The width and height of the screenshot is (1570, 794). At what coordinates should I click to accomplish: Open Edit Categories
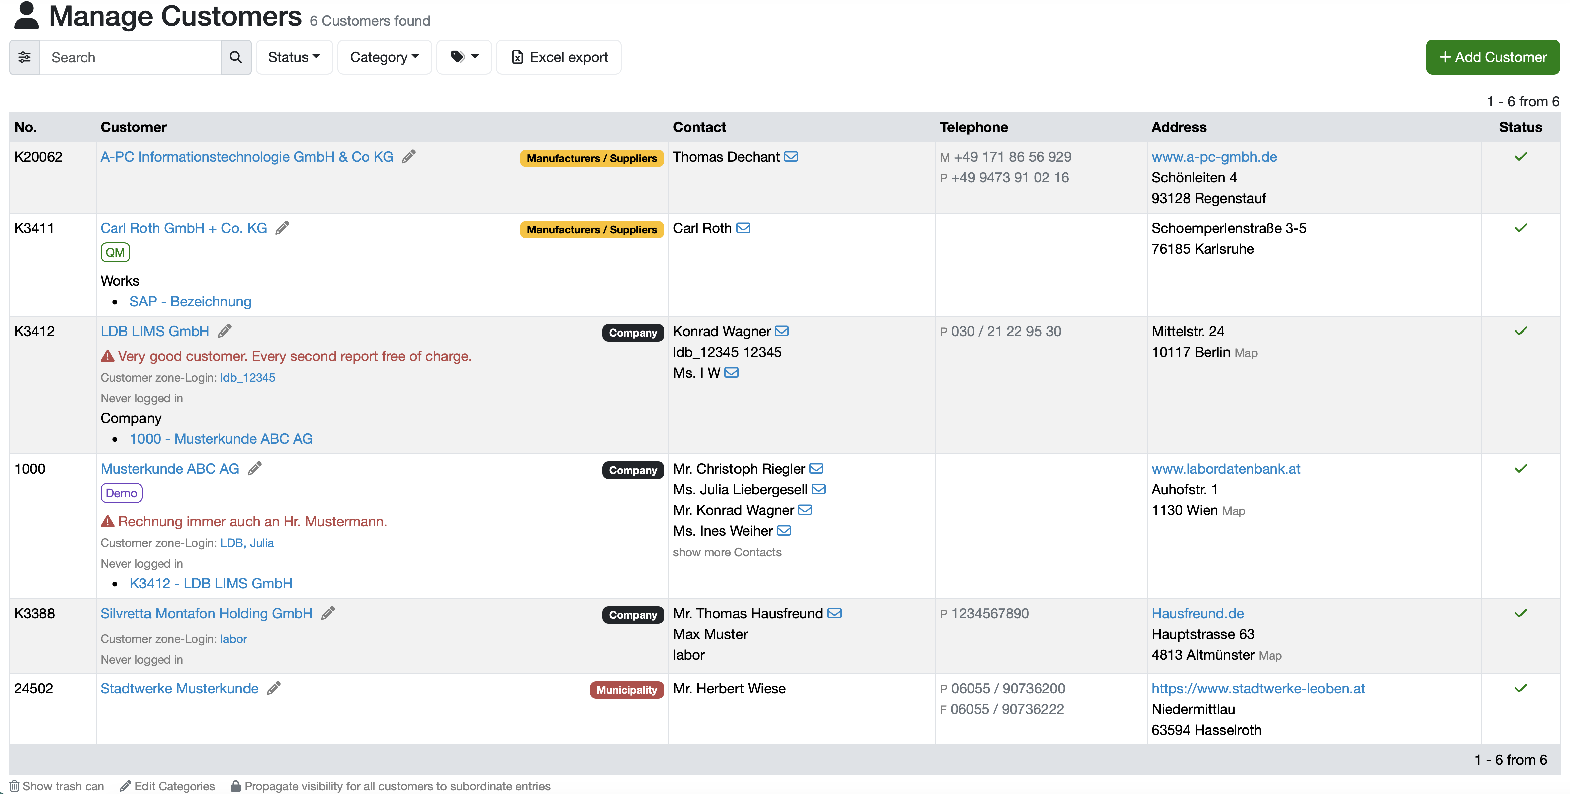[168, 786]
